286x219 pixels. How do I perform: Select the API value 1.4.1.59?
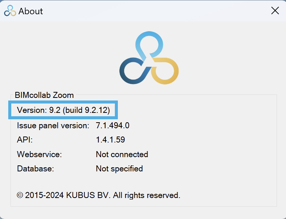[x=110, y=140]
